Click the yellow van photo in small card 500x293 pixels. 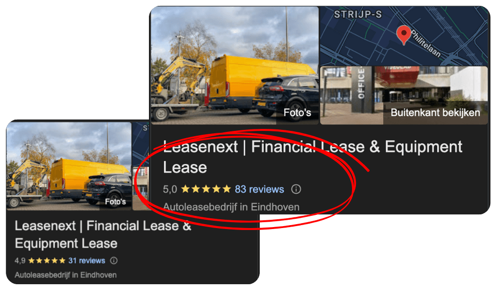(69, 166)
